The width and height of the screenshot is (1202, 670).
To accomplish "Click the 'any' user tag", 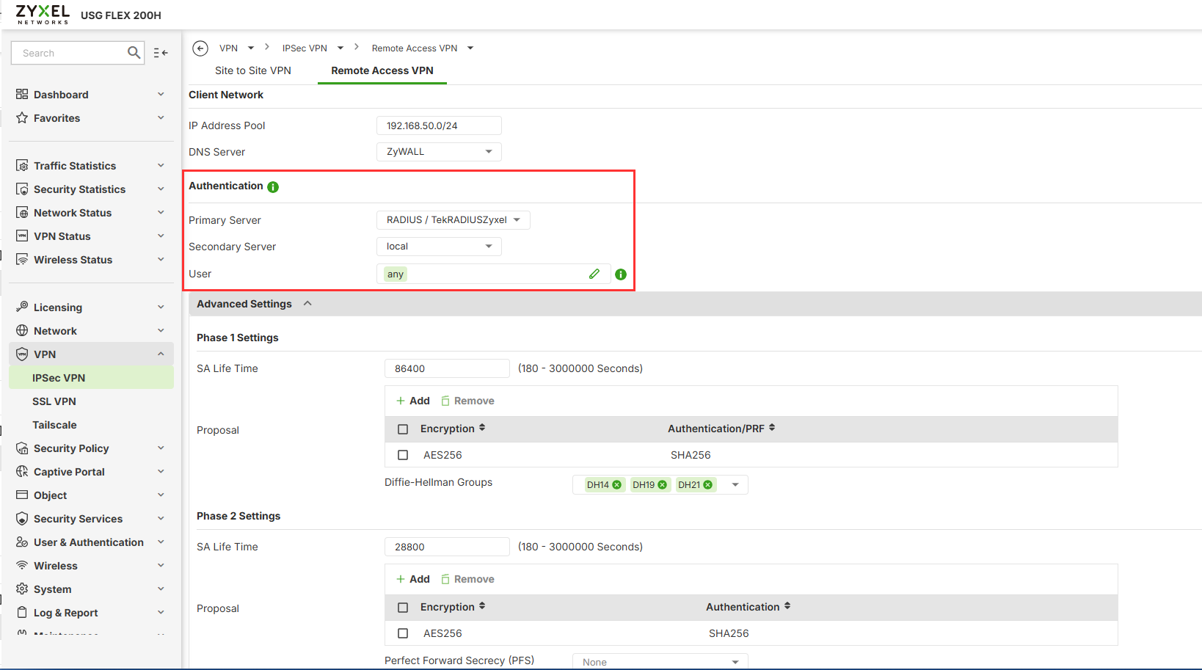I will click(396, 274).
